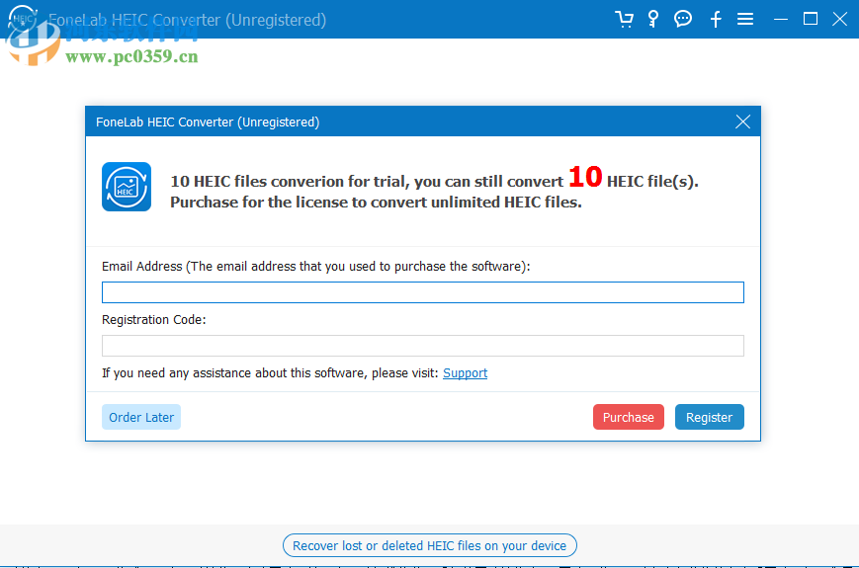Click the key register icon in title bar
This screenshot has height=568, width=859.
click(x=653, y=19)
